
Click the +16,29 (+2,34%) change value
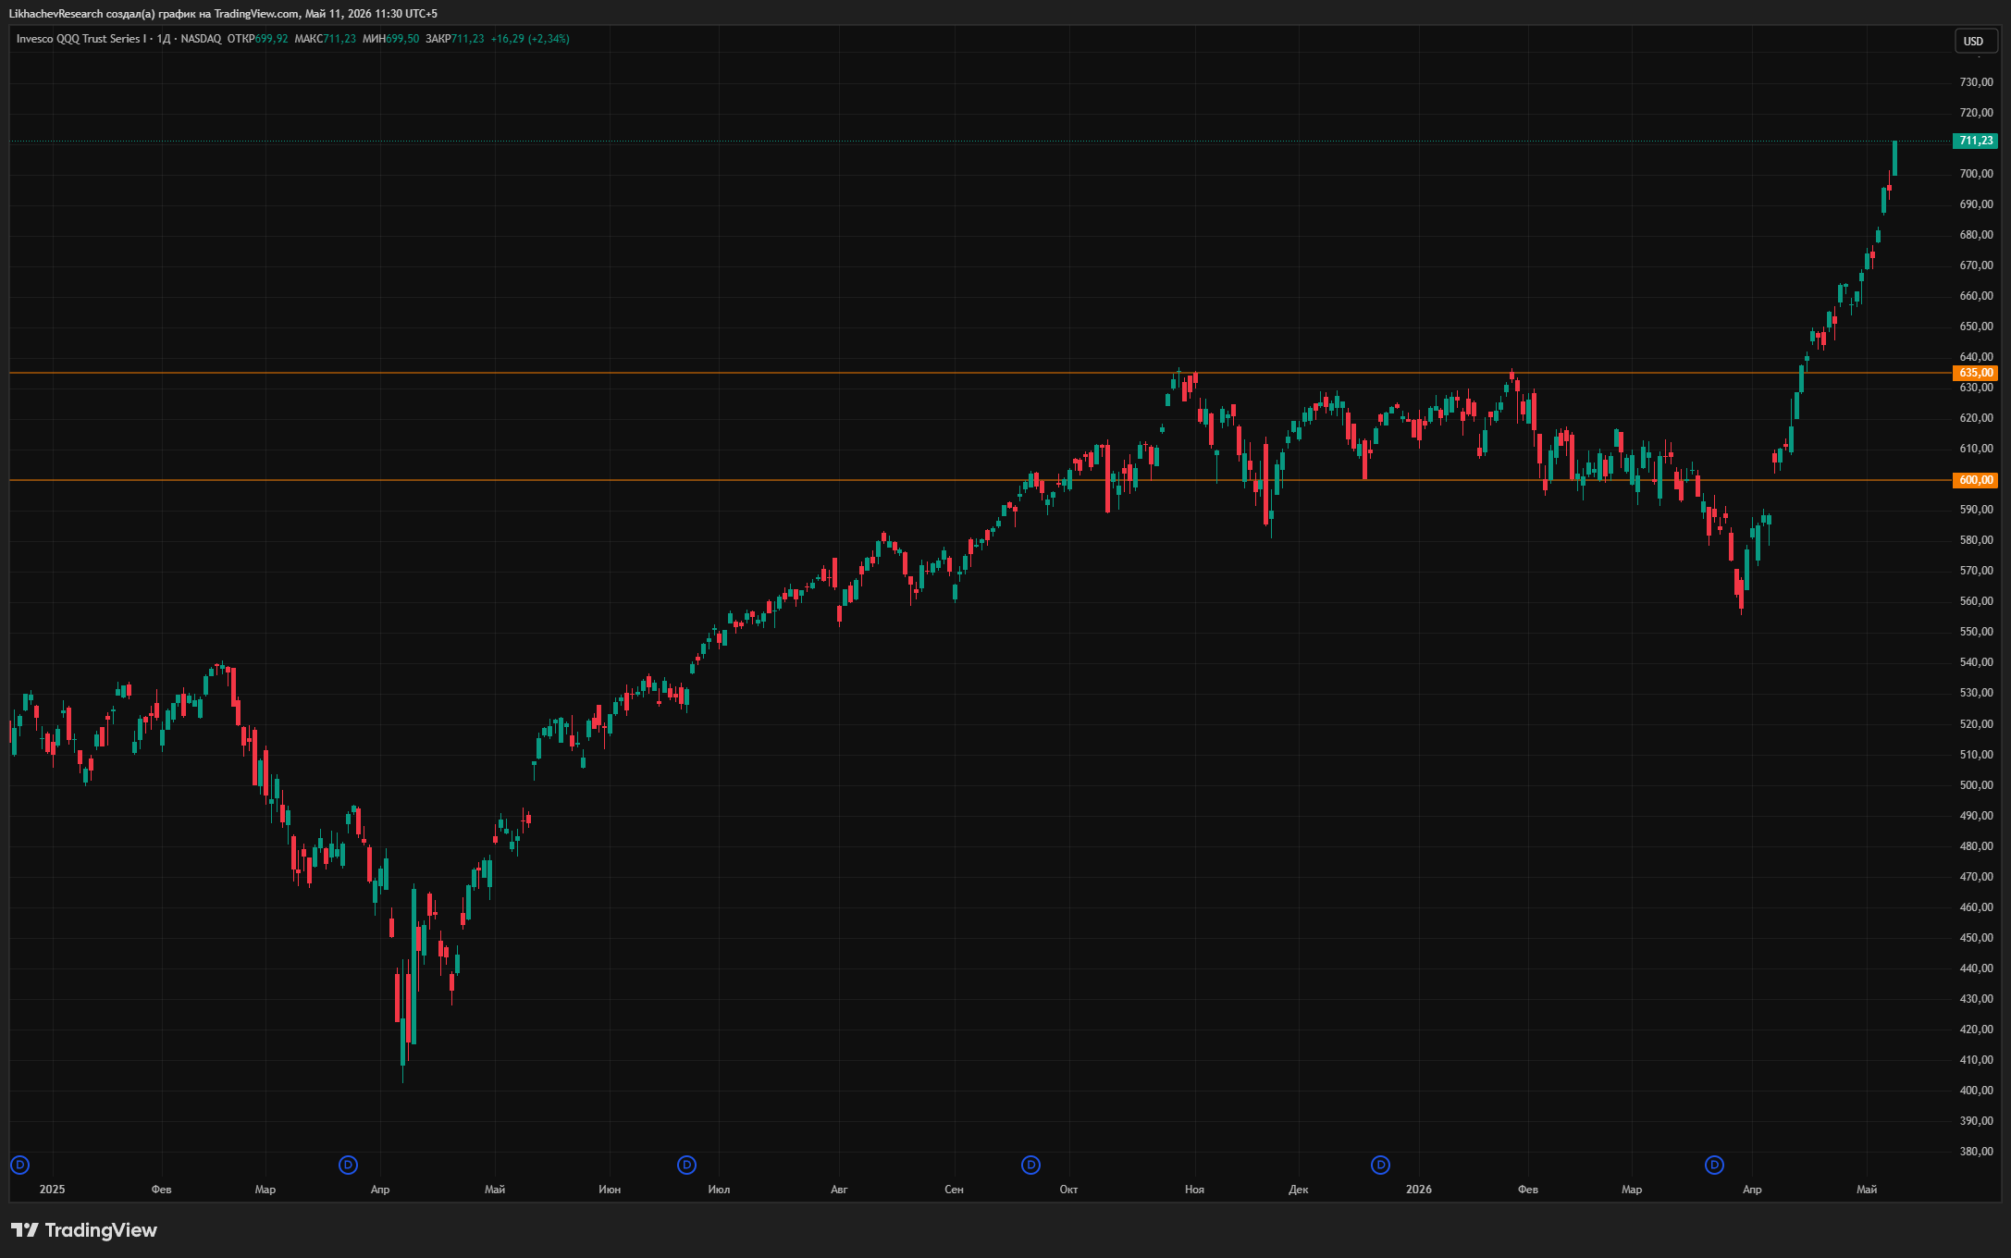click(530, 39)
